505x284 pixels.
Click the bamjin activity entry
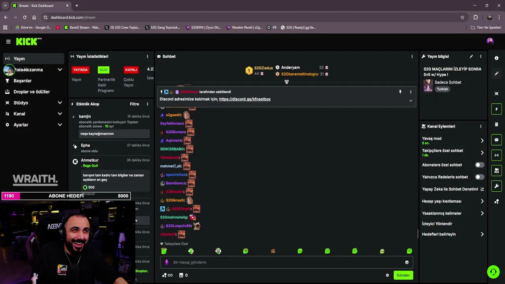pos(111,125)
